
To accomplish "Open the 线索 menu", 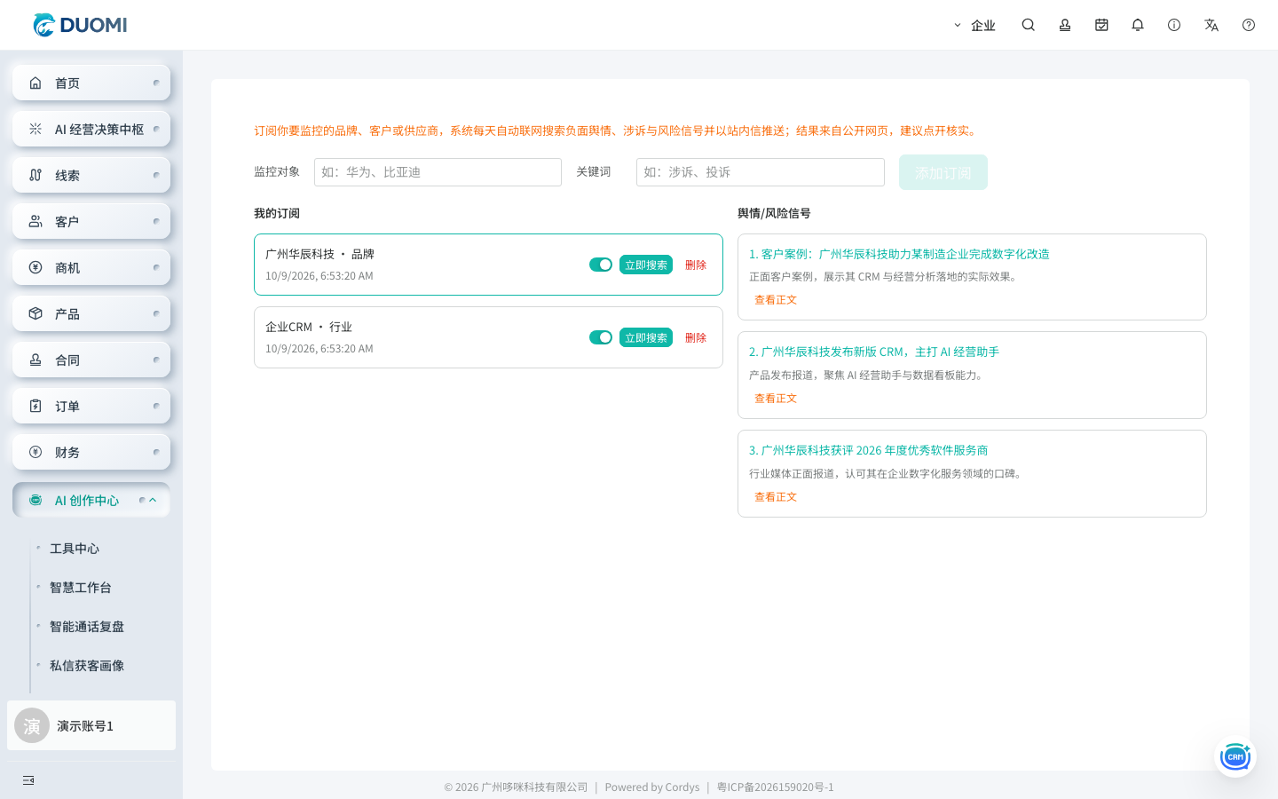I will [x=91, y=175].
